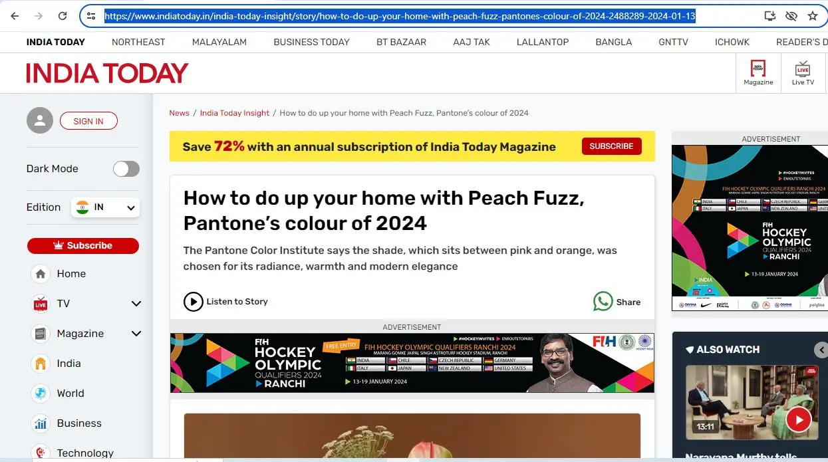The height and width of the screenshot is (462, 828).
Task: Click the India icon in sidebar
Action: (41, 364)
